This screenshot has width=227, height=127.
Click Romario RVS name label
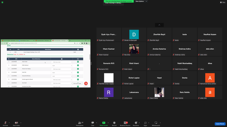tap(104, 69)
